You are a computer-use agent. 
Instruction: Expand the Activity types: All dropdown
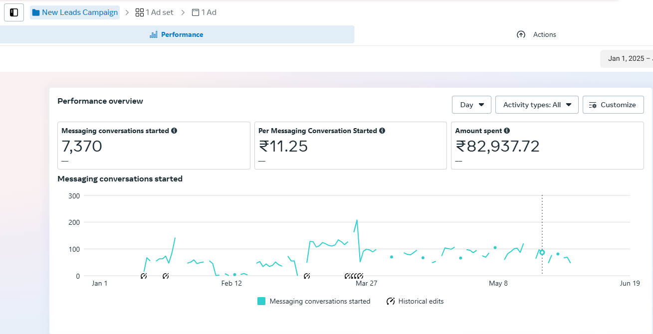click(537, 105)
